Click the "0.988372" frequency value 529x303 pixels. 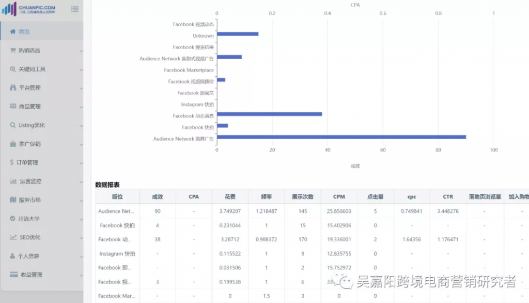pyautogui.click(x=267, y=240)
